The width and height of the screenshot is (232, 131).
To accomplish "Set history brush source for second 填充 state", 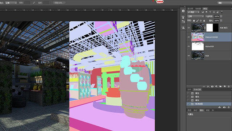I will click(x=188, y=97).
